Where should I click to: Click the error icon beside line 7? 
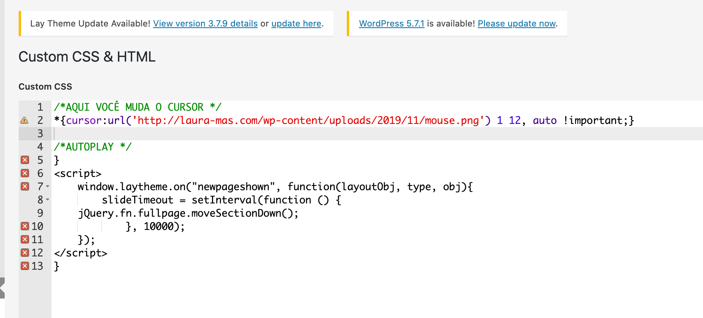click(25, 186)
